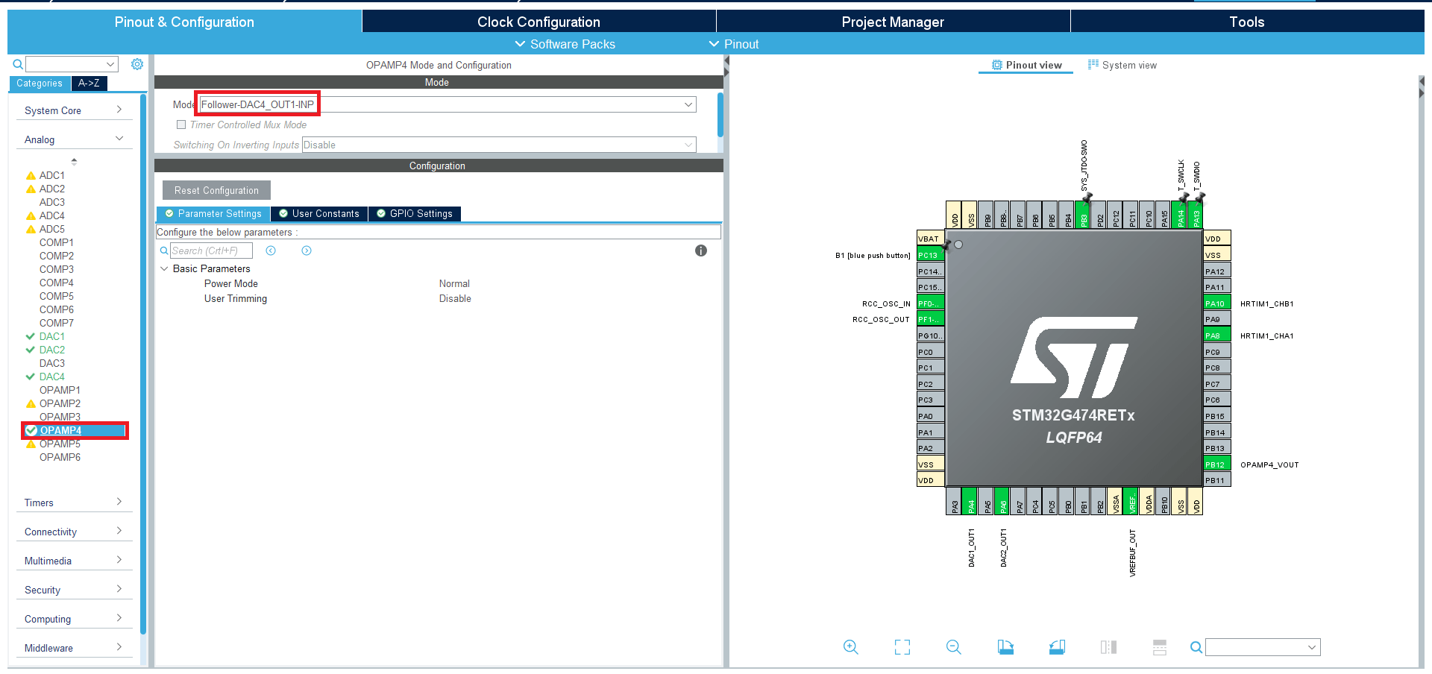This screenshot has width=1432, height=674.
Task: Click the search magnifier above Categories
Action: [x=18, y=64]
